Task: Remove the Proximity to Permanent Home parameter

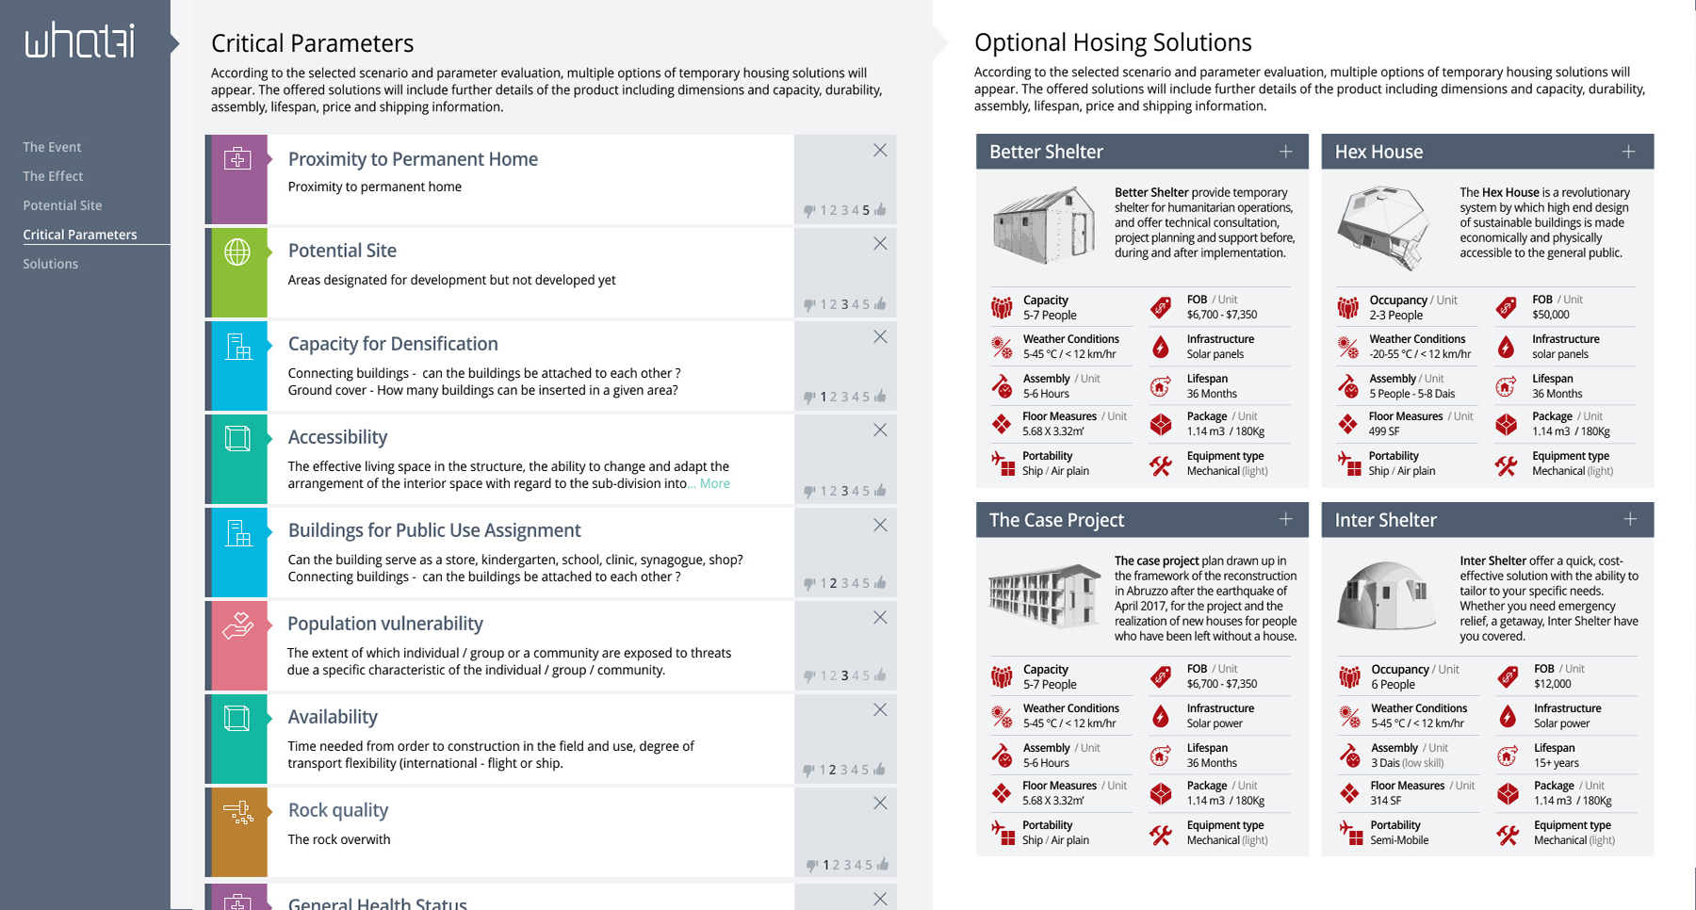Action: [879, 151]
